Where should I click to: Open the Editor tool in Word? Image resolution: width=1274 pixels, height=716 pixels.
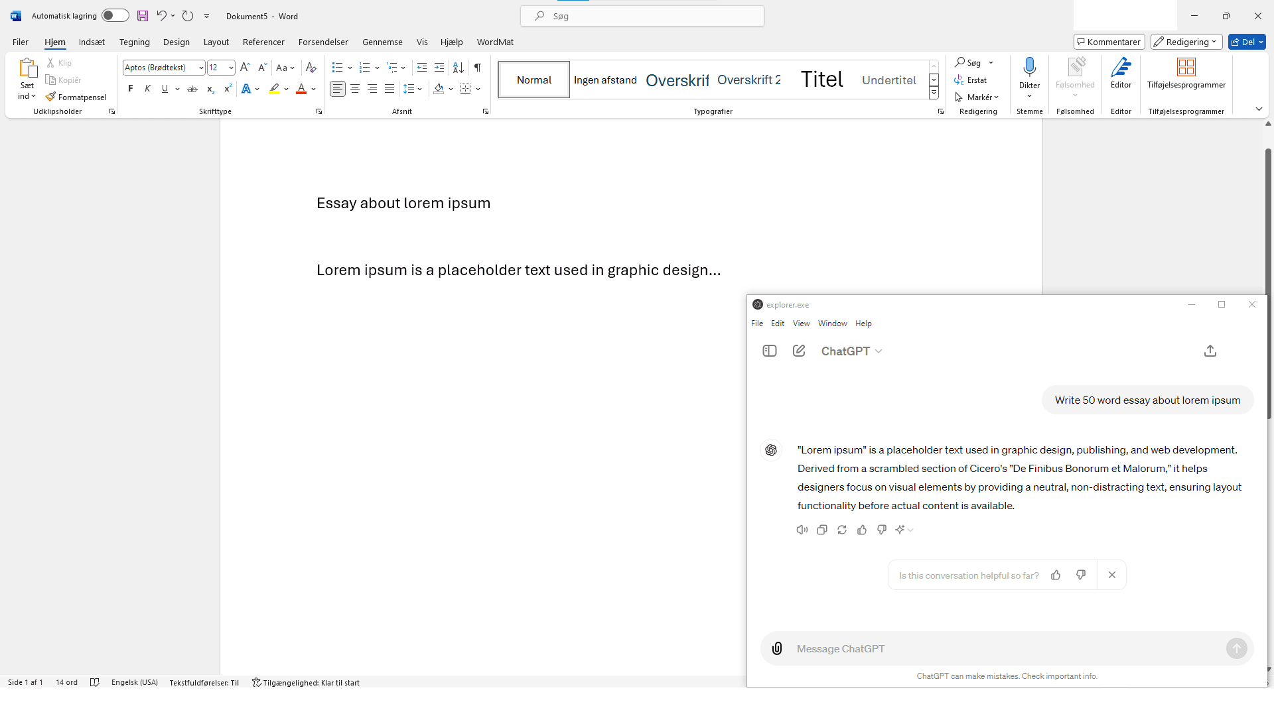pyautogui.click(x=1121, y=74)
